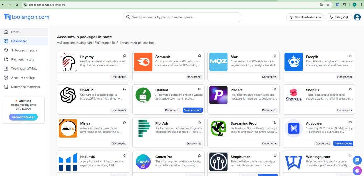364x176 pixels.
Task: Pin the Semrush account card
Action: click(200, 56)
